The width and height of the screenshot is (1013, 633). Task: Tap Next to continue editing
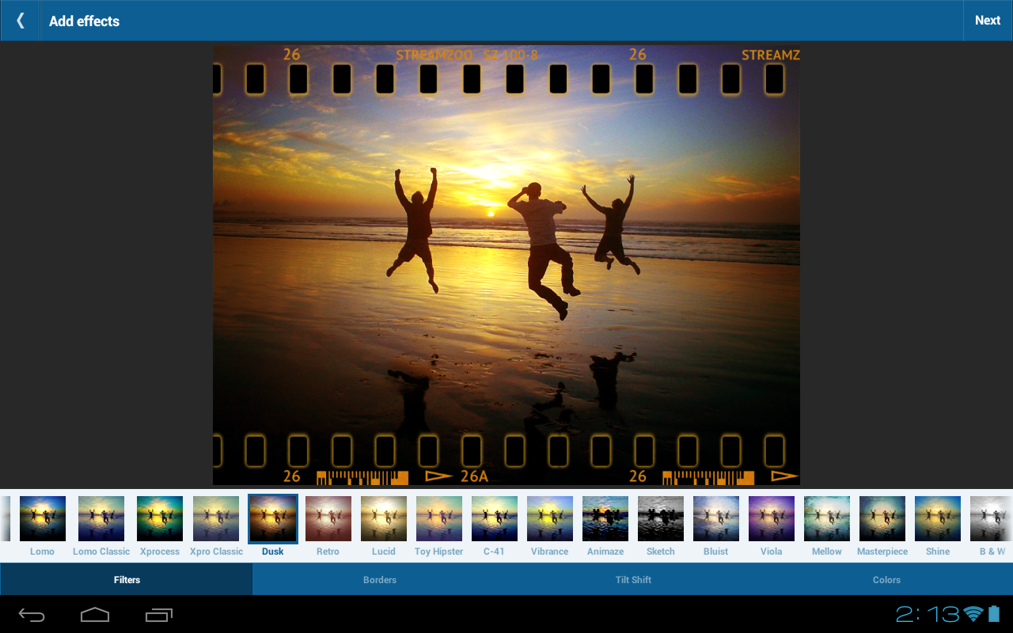(x=987, y=20)
